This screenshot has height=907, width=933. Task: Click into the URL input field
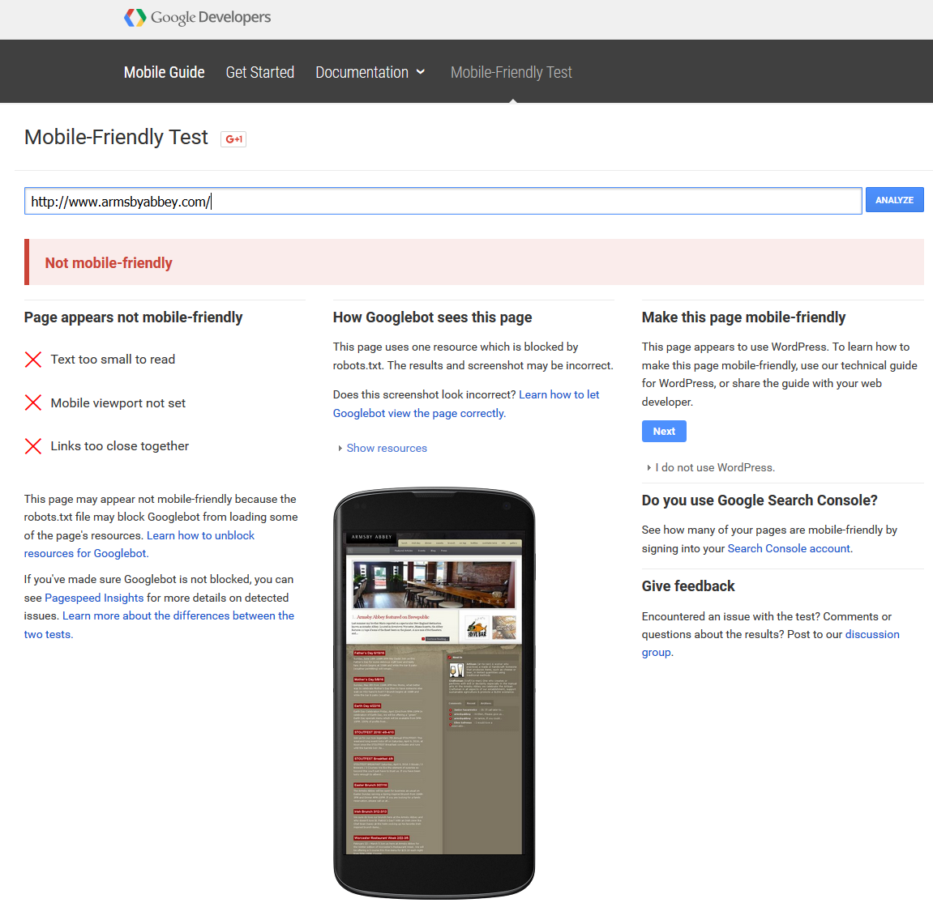click(443, 202)
